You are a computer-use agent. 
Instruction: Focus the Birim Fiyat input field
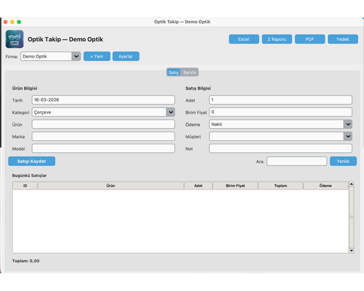click(280, 112)
